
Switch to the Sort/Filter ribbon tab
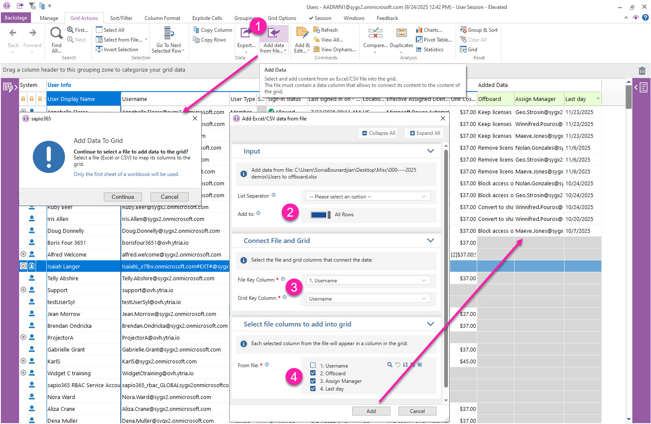121,18
